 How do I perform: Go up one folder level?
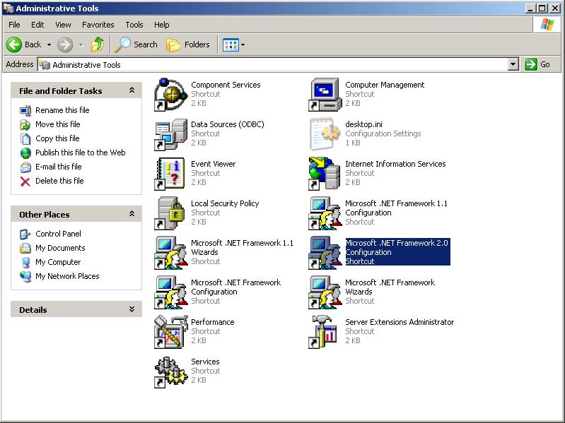tap(98, 44)
